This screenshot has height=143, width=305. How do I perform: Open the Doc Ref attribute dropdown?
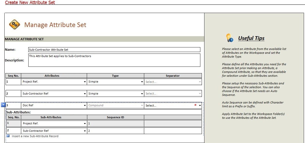click(84, 106)
